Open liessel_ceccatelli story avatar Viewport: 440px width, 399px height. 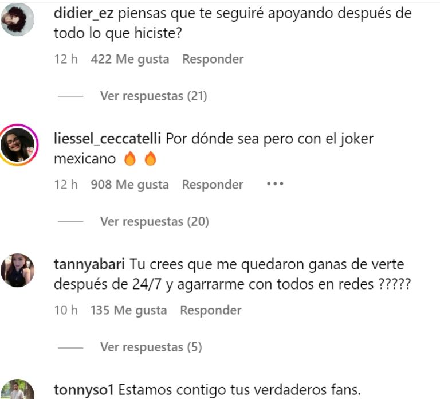pos(18,145)
